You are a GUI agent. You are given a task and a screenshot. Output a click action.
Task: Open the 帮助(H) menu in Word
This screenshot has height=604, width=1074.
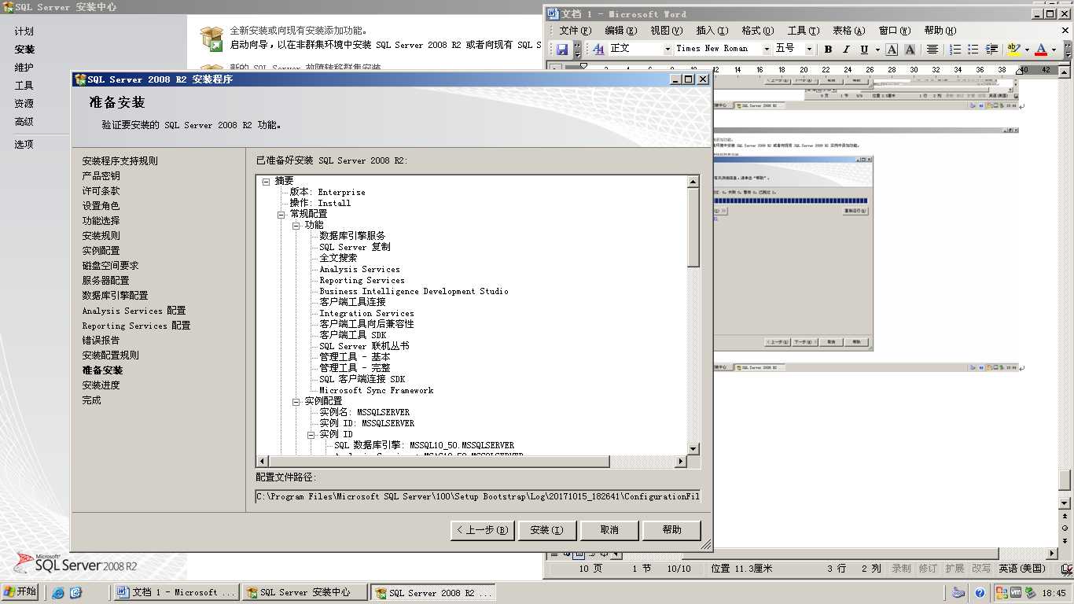pos(940,31)
